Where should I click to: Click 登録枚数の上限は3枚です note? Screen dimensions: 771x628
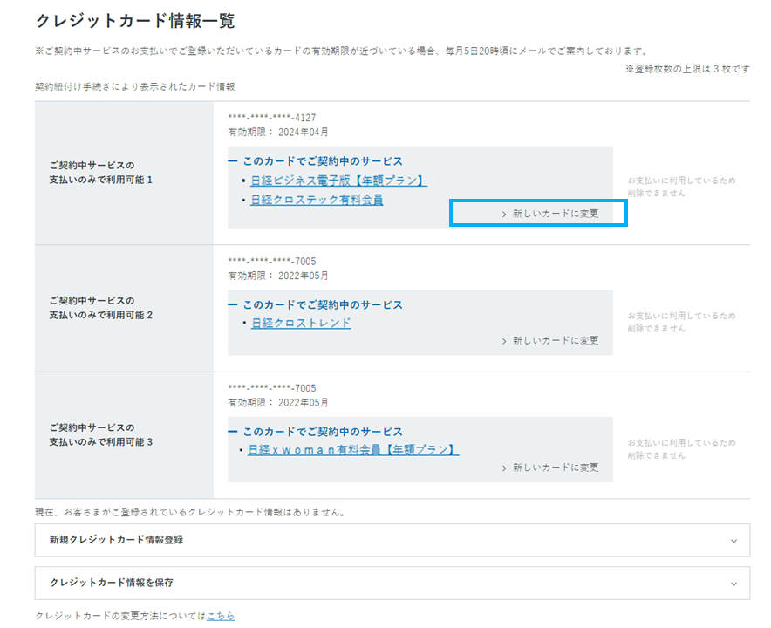pos(687,69)
